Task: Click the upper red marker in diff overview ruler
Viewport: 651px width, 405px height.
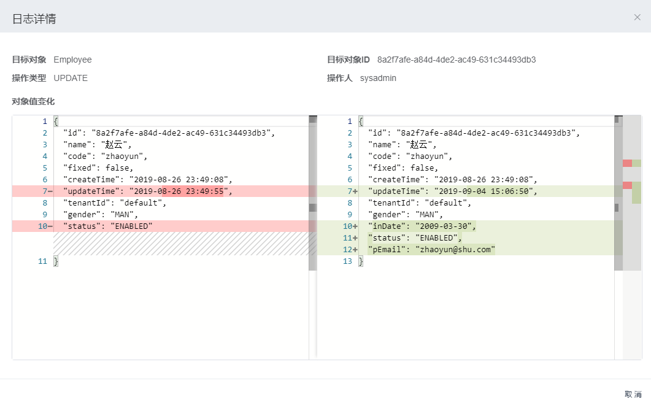Action: coord(627,163)
